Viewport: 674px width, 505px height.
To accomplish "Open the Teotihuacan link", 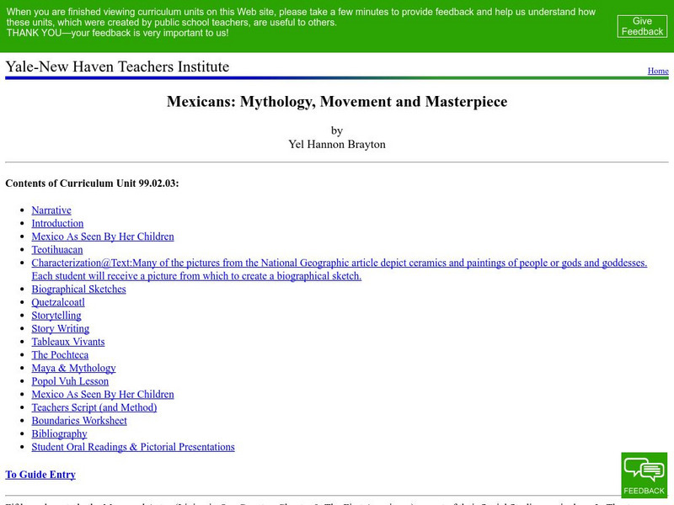I will click(x=57, y=250).
